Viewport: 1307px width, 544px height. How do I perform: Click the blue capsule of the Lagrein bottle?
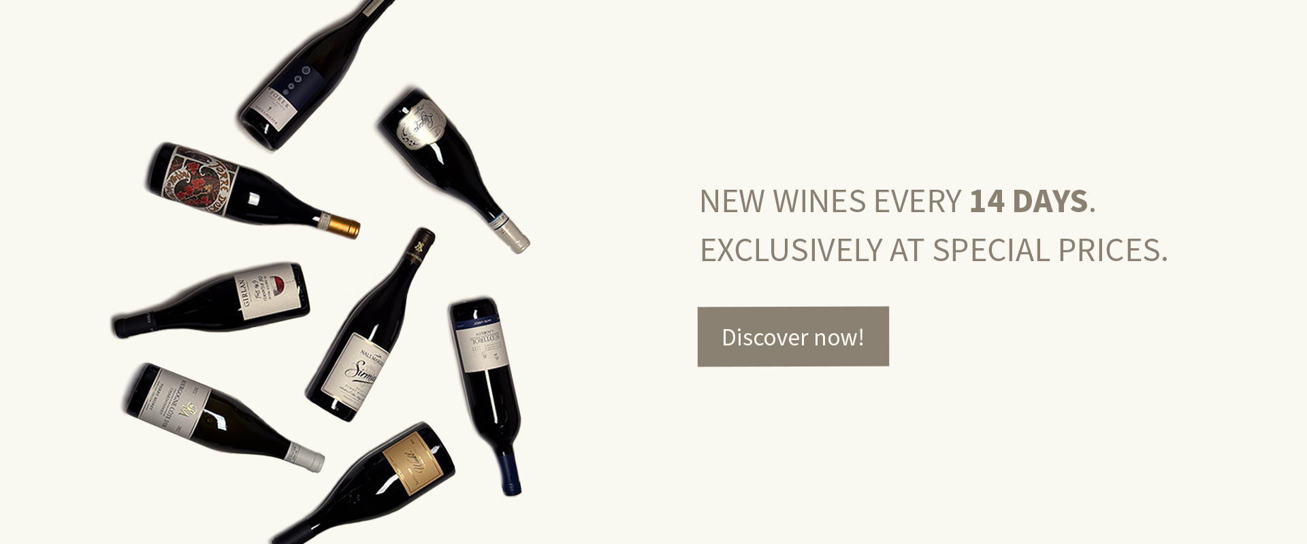click(511, 473)
